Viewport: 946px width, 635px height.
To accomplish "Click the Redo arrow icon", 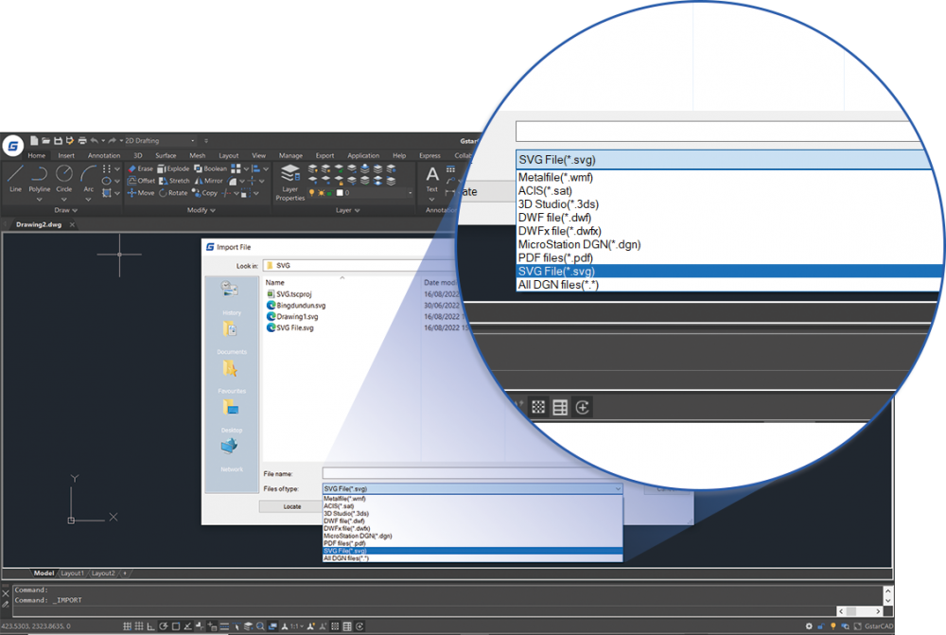I will [113, 141].
